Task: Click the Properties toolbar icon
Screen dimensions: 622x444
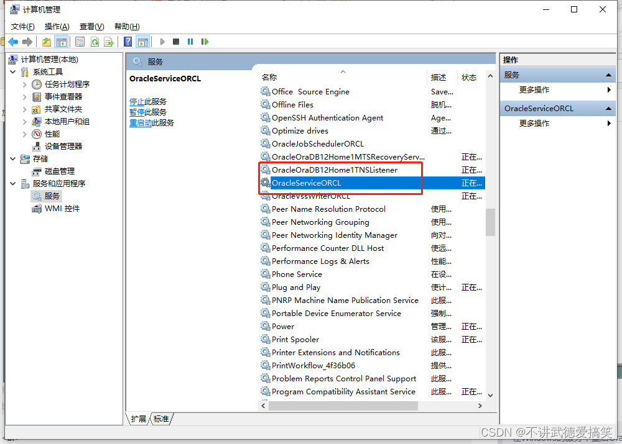Action: point(80,42)
